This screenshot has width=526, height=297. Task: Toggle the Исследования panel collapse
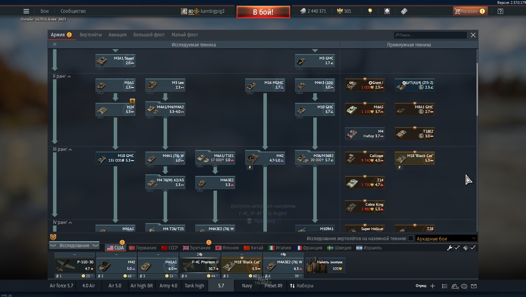point(74,246)
